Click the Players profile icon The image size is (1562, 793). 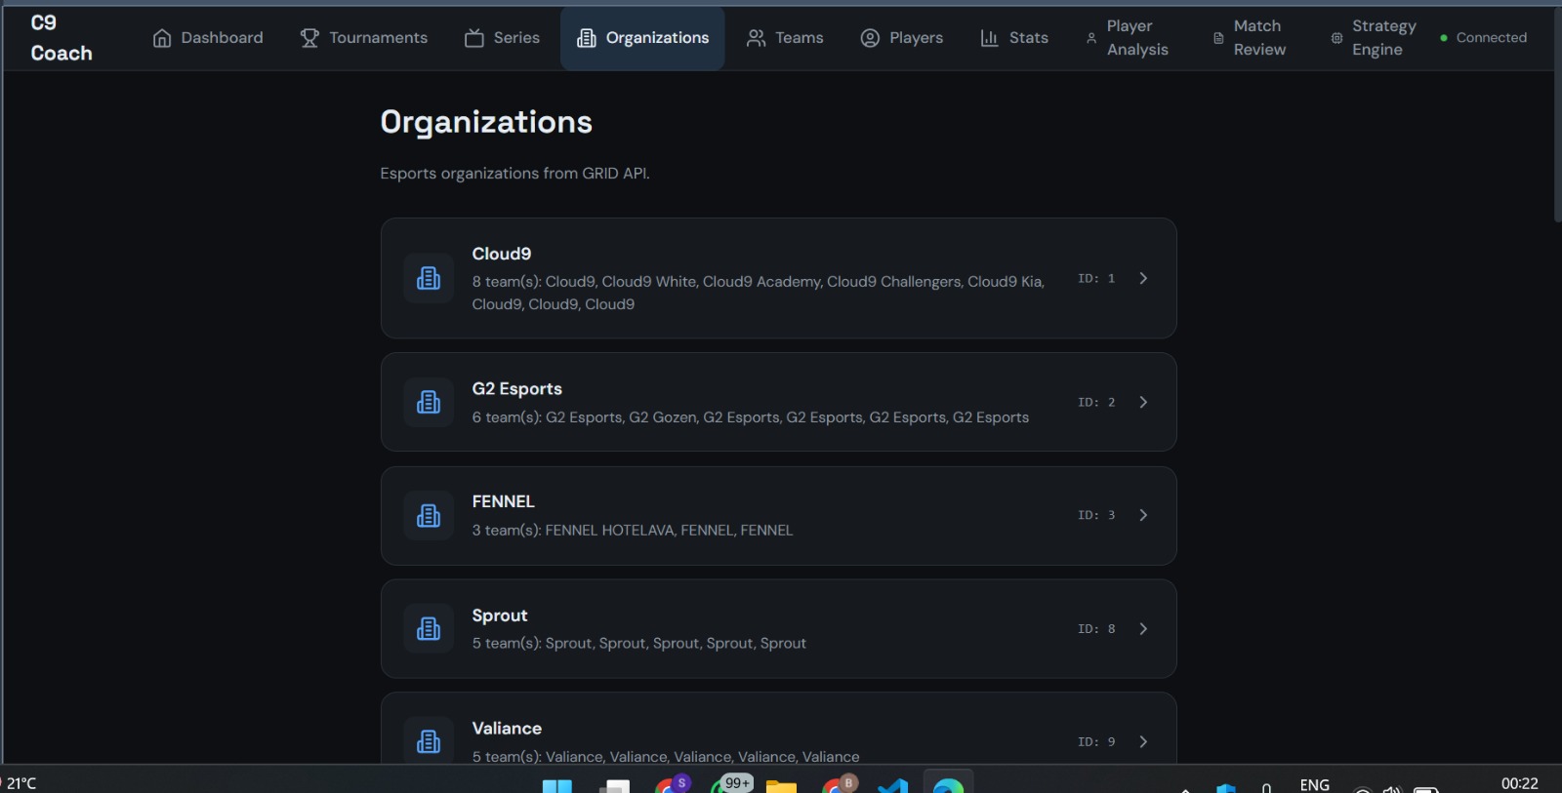[x=870, y=38]
